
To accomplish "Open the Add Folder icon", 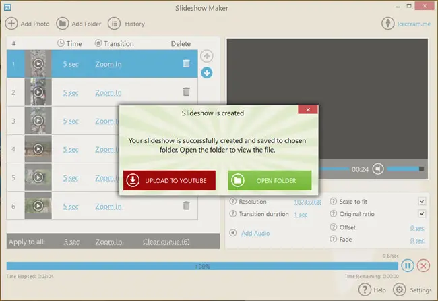I will pyautogui.click(x=63, y=24).
